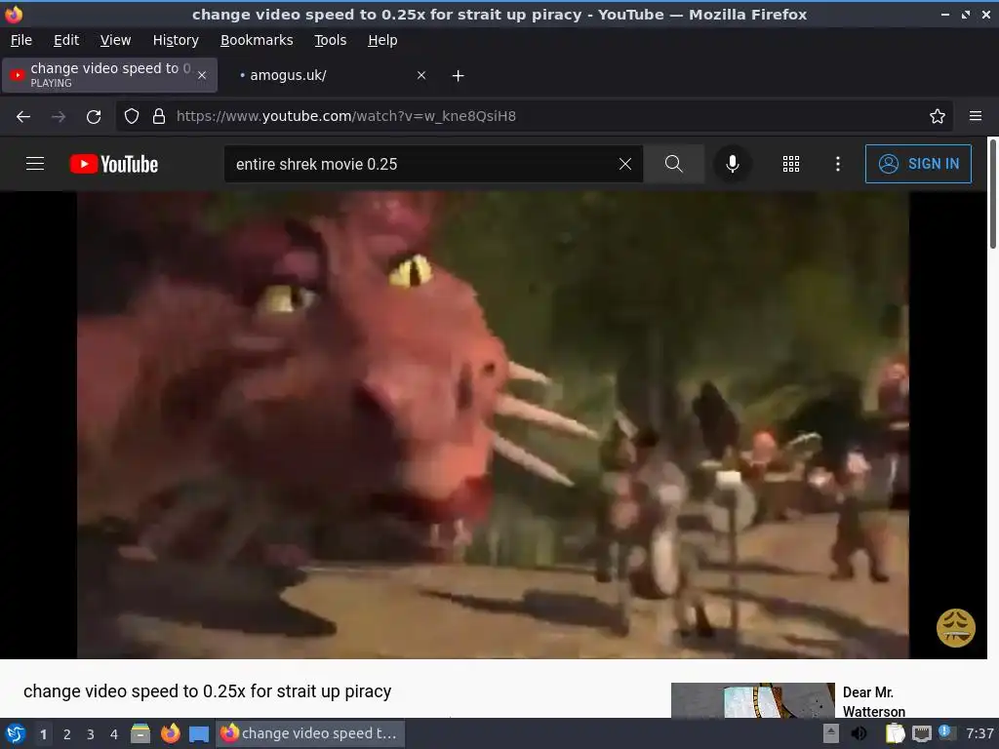Screen dimensions: 999x749
Task: Go to the YouTube home logo
Action: (x=114, y=164)
